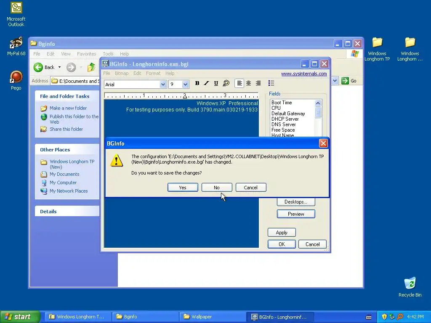Click the Go button beside address bar
Image resolution: width=431 pixels, height=323 pixels.
349,81
